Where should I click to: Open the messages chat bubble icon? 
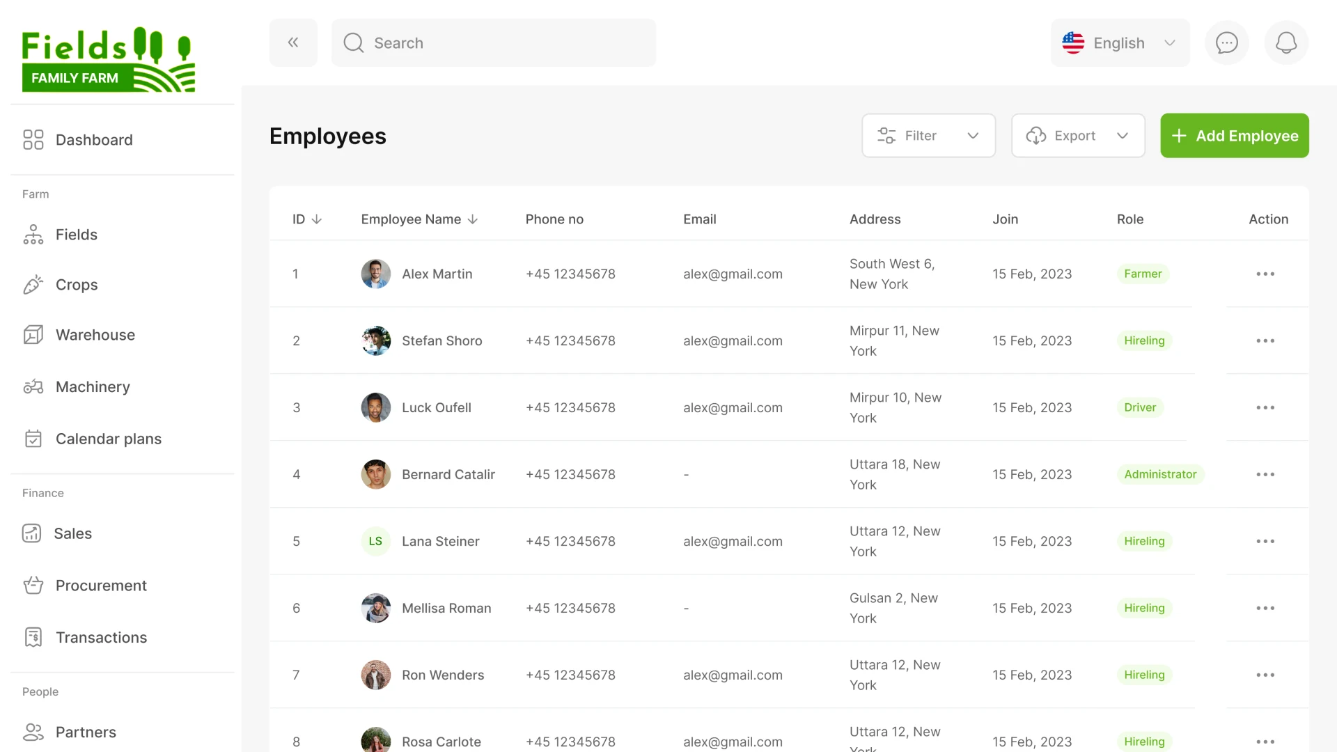[x=1226, y=42]
